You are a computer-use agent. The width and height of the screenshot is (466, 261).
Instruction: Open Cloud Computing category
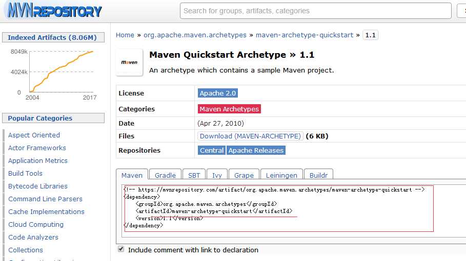pyautogui.click(x=36, y=224)
